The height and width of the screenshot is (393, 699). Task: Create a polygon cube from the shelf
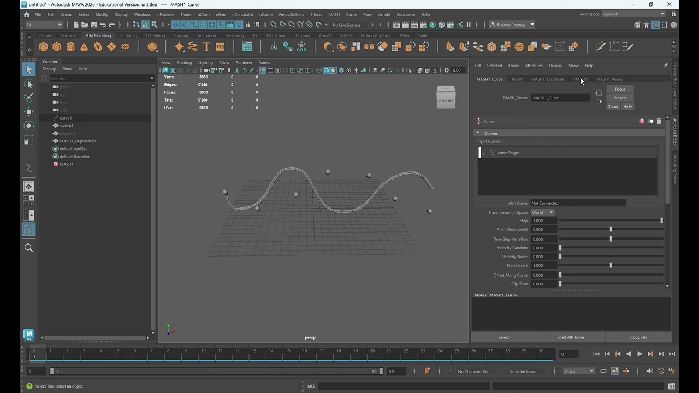coord(57,47)
